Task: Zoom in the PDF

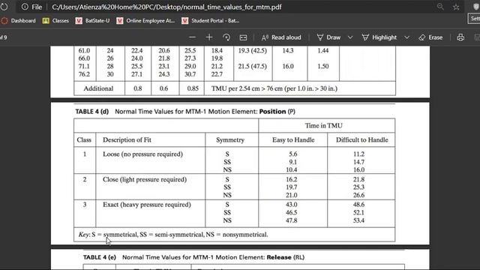Action: [209, 37]
